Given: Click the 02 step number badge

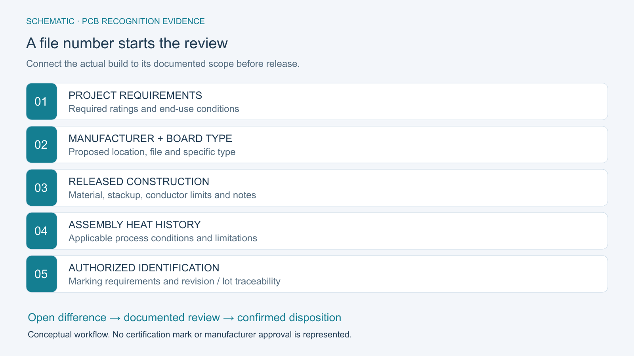Looking at the screenshot, I should coord(42,145).
